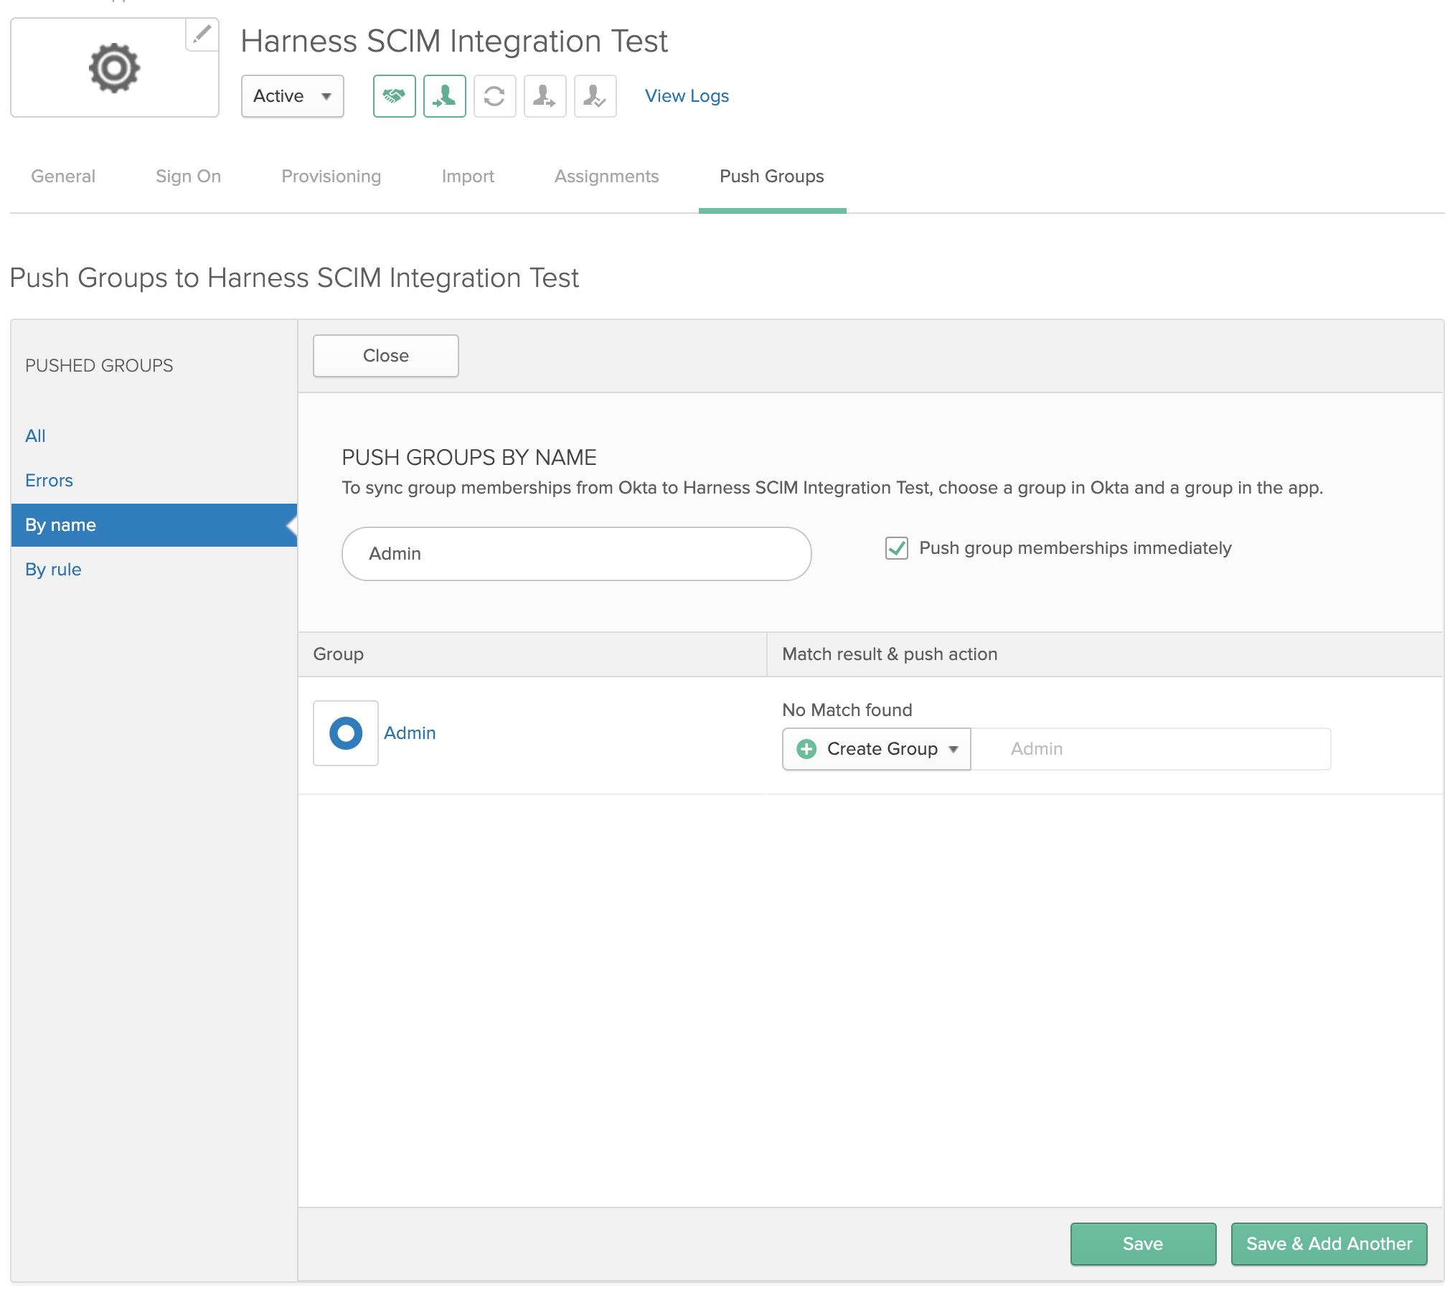Show pushed groups with Errors
Image resolution: width=1455 pixels, height=1290 pixels.
pyautogui.click(x=49, y=481)
